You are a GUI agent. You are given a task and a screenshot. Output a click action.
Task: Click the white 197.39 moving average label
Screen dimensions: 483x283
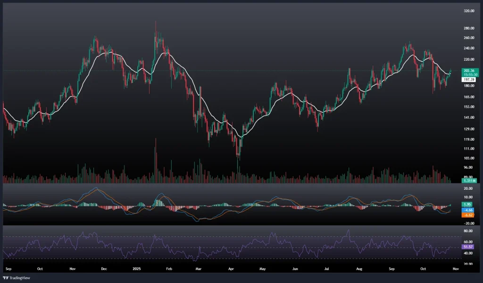(468, 80)
